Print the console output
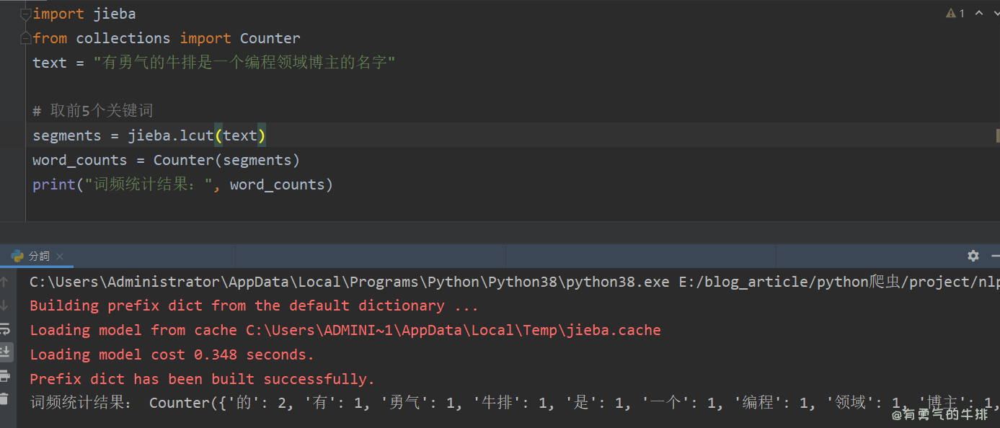Viewport: 1000px width, 428px height. click(x=5, y=375)
